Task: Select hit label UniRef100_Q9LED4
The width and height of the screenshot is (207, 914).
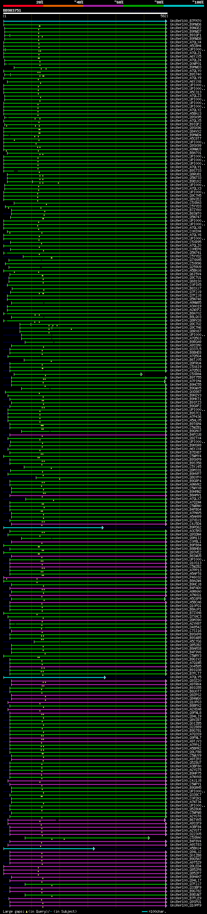Action: click(186, 866)
